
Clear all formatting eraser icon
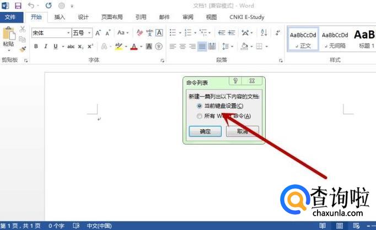pos(139,32)
